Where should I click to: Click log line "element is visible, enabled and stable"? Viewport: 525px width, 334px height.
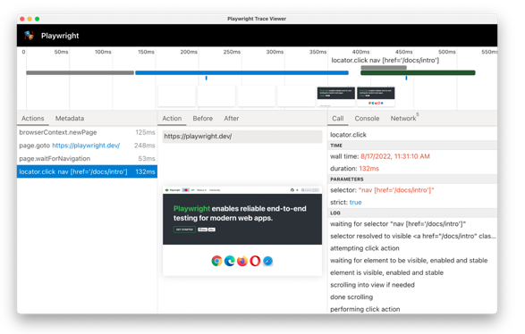click(x=386, y=272)
